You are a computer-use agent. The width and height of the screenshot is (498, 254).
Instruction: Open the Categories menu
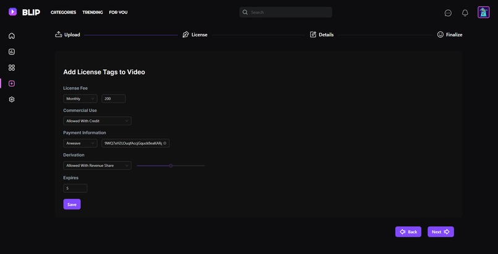click(63, 12)
